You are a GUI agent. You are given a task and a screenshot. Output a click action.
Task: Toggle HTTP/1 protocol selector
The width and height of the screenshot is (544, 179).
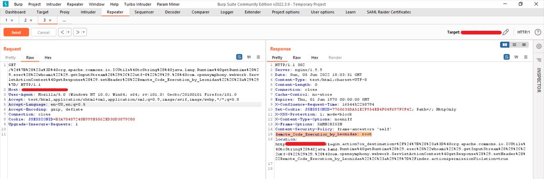pyautogui.click(x=524, y=32)
